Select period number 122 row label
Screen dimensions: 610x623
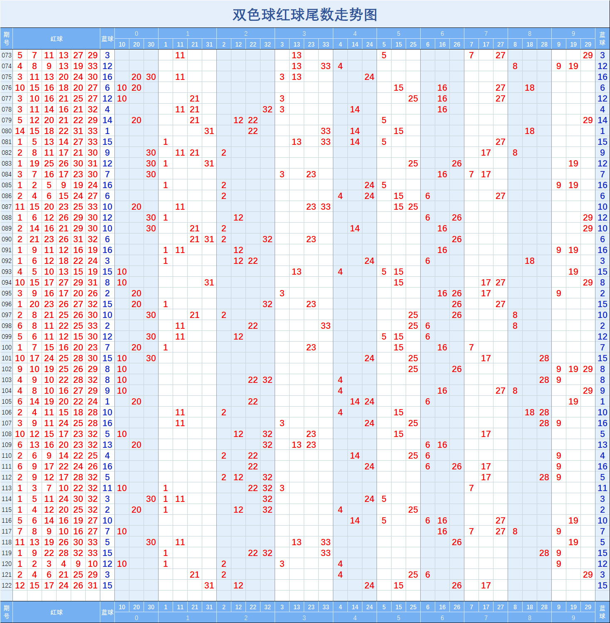point(7,586)
